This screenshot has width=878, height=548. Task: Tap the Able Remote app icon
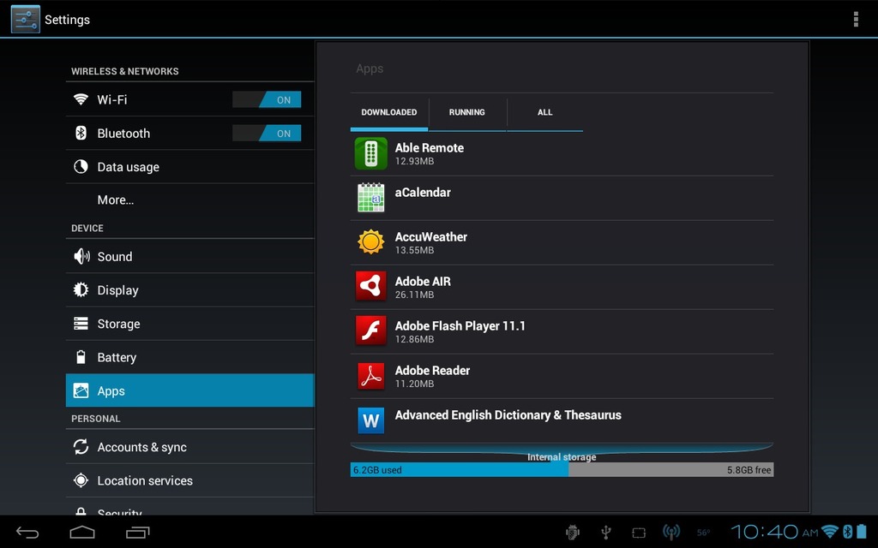(370, 153)
